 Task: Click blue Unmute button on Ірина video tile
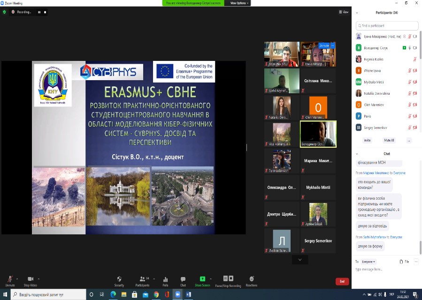point(324,45)
